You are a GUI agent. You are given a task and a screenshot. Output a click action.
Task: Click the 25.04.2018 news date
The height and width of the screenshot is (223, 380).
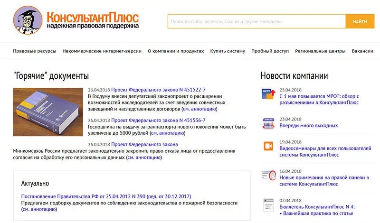click(x=290, y=90)
